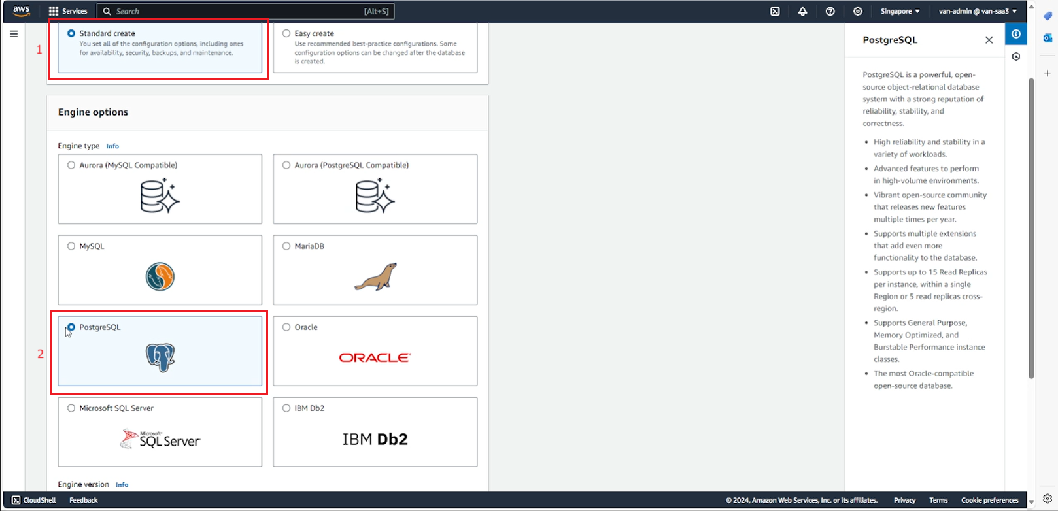Select Aurora (PostgreSQL Compatible) engine
Screen dimensions: 1058x511
[x=286, y=165]
